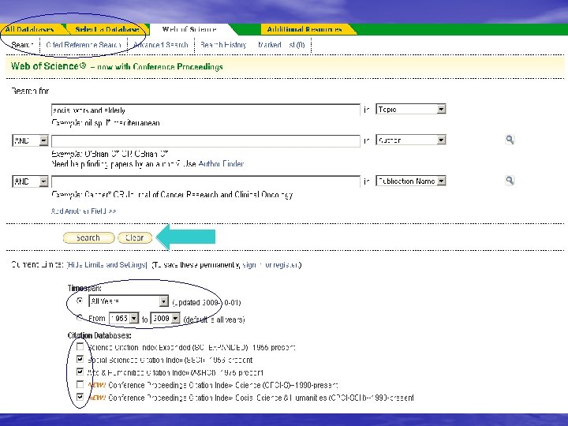
Task: Focus the publication name input field
Action: coord(205,181)
